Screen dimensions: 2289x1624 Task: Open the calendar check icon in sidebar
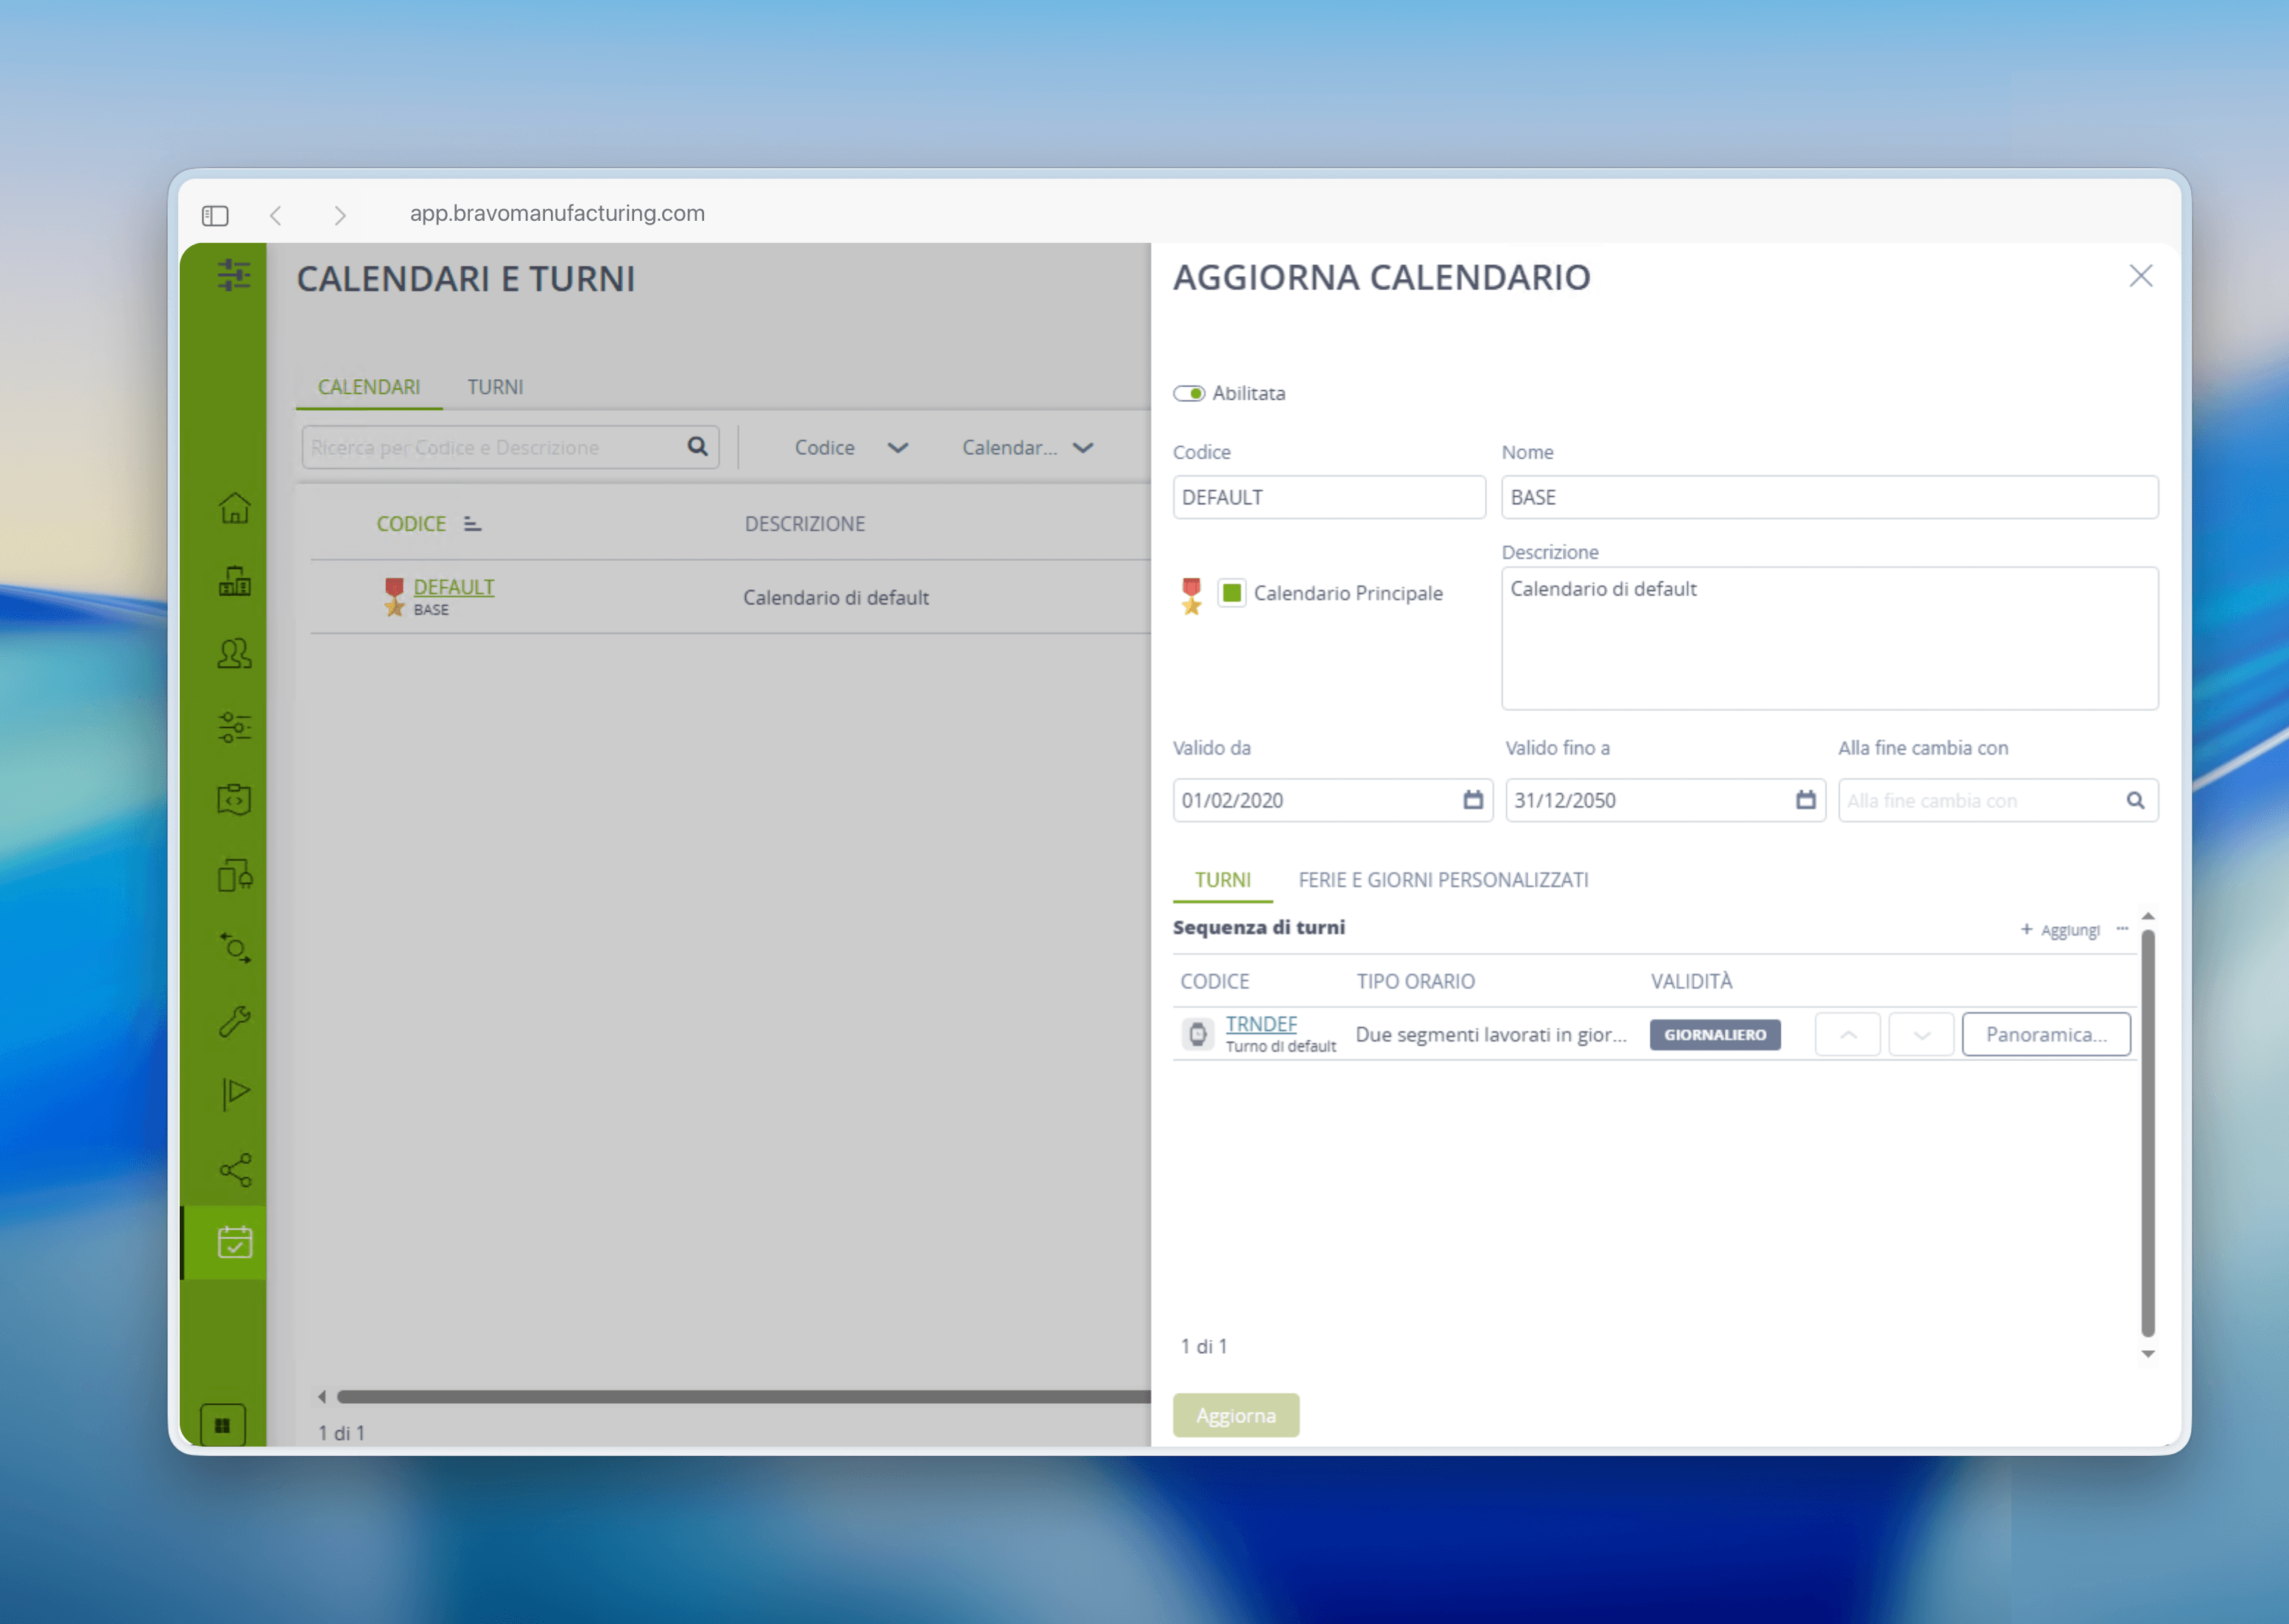pyautogui.click(x=235, y=1242)
